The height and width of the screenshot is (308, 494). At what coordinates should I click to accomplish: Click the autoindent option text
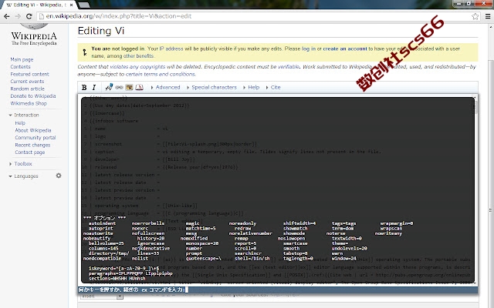102,223
